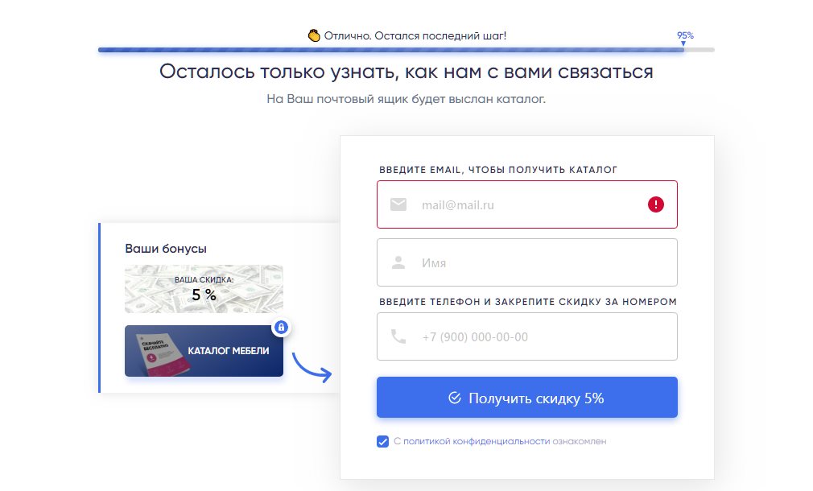Click the person icon in name field
The width and height of the screenshot is (813, 491).
pos(398,262)
